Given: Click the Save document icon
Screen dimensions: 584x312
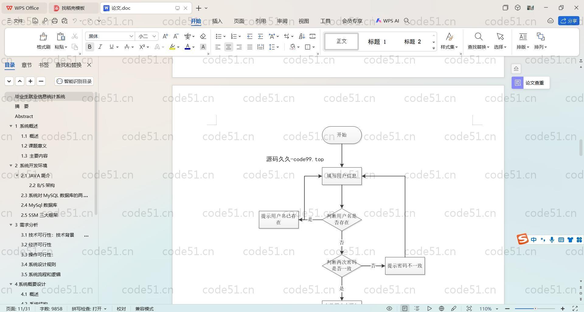Looking at the screenshot, I should tap(35, 21).
